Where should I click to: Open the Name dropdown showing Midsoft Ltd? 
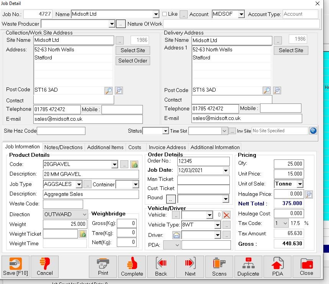pos(156,14)
